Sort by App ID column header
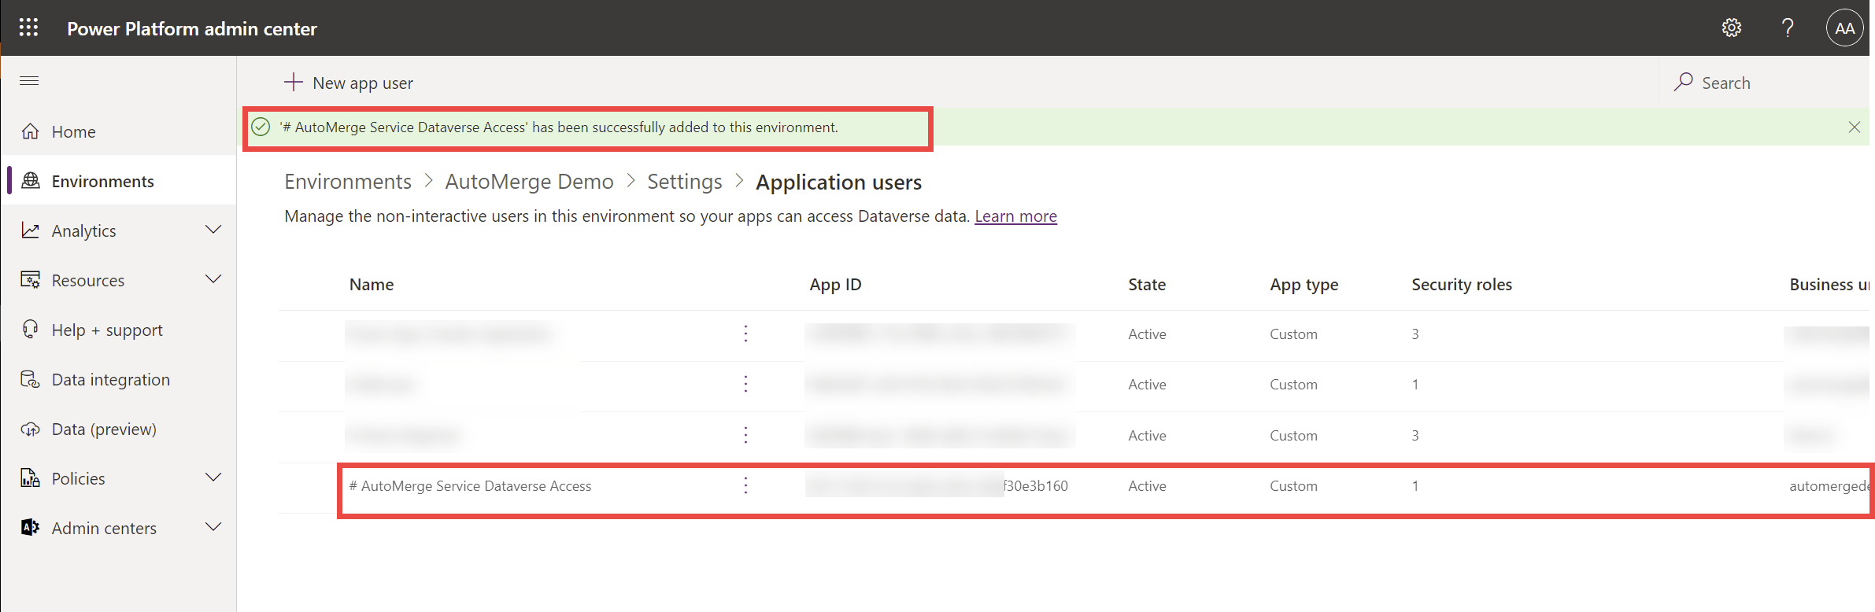1875x612 pixels. point(835,285)
